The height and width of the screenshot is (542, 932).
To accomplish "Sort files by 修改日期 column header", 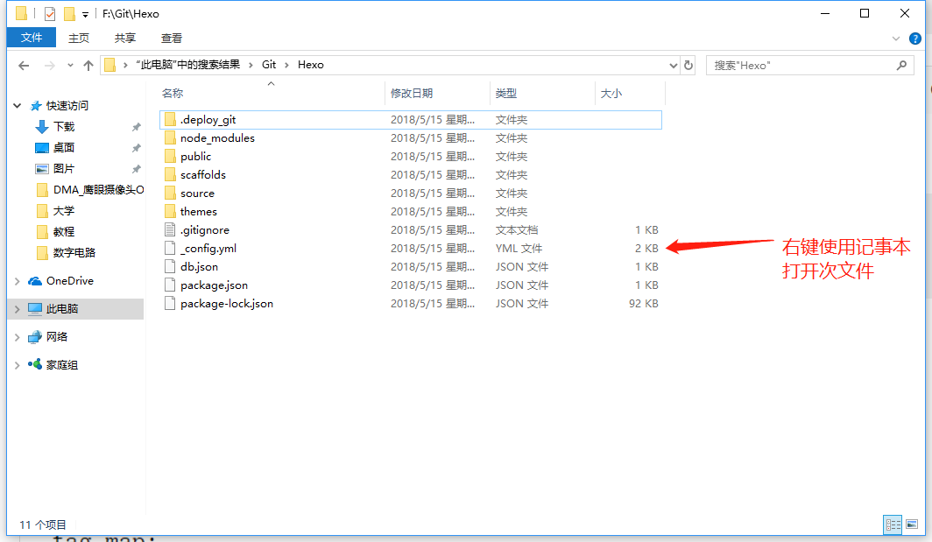I will click(412, 94).
